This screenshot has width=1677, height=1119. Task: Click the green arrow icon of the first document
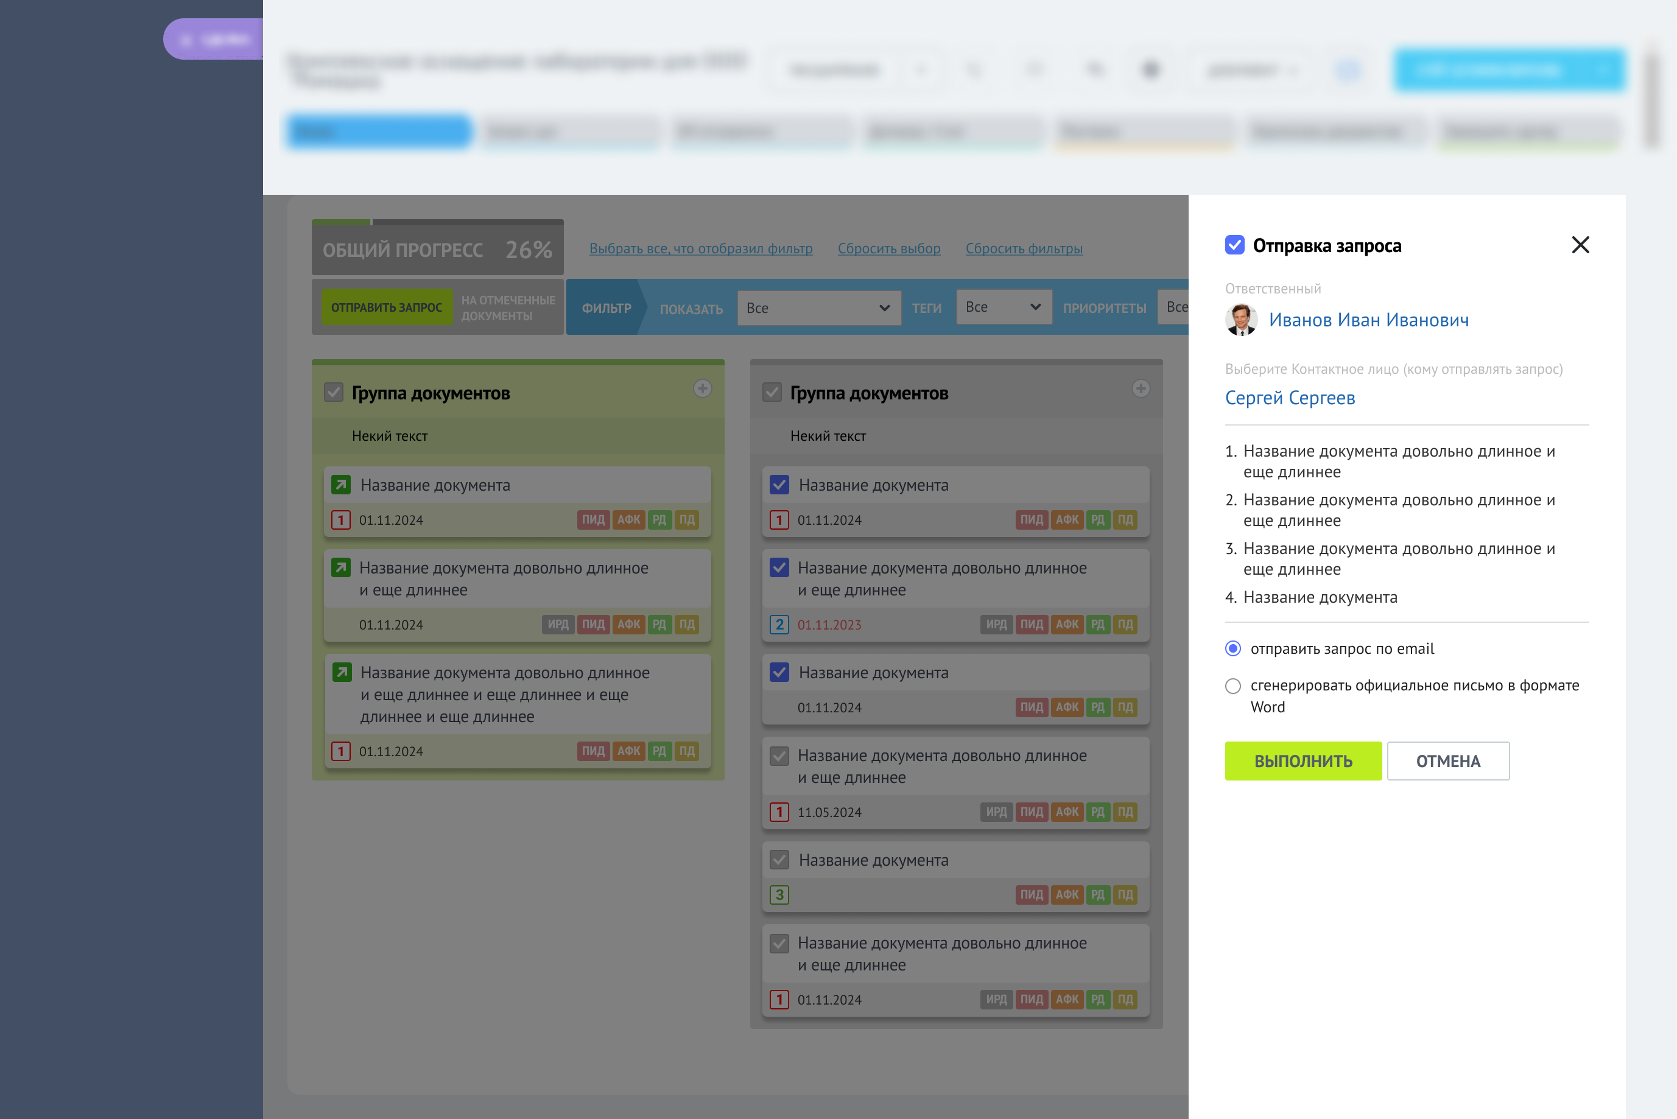[341, 485]
